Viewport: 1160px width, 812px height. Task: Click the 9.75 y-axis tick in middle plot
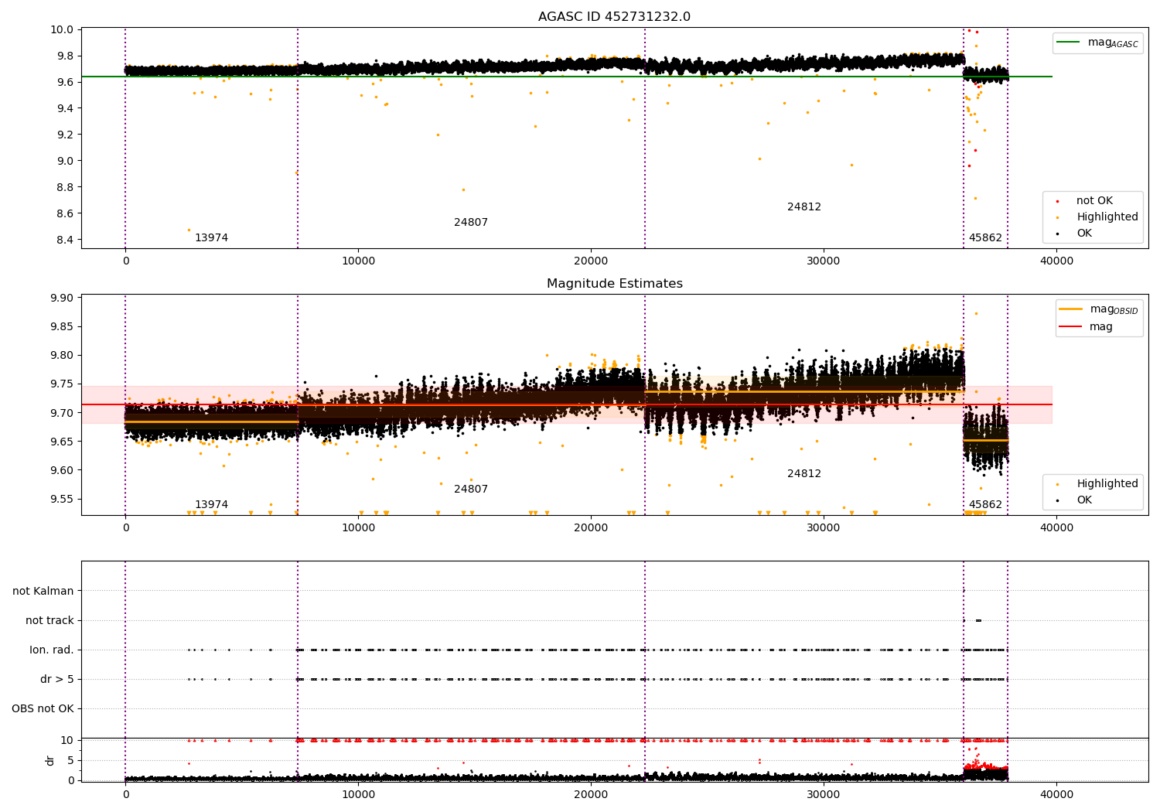pos(63,384)
